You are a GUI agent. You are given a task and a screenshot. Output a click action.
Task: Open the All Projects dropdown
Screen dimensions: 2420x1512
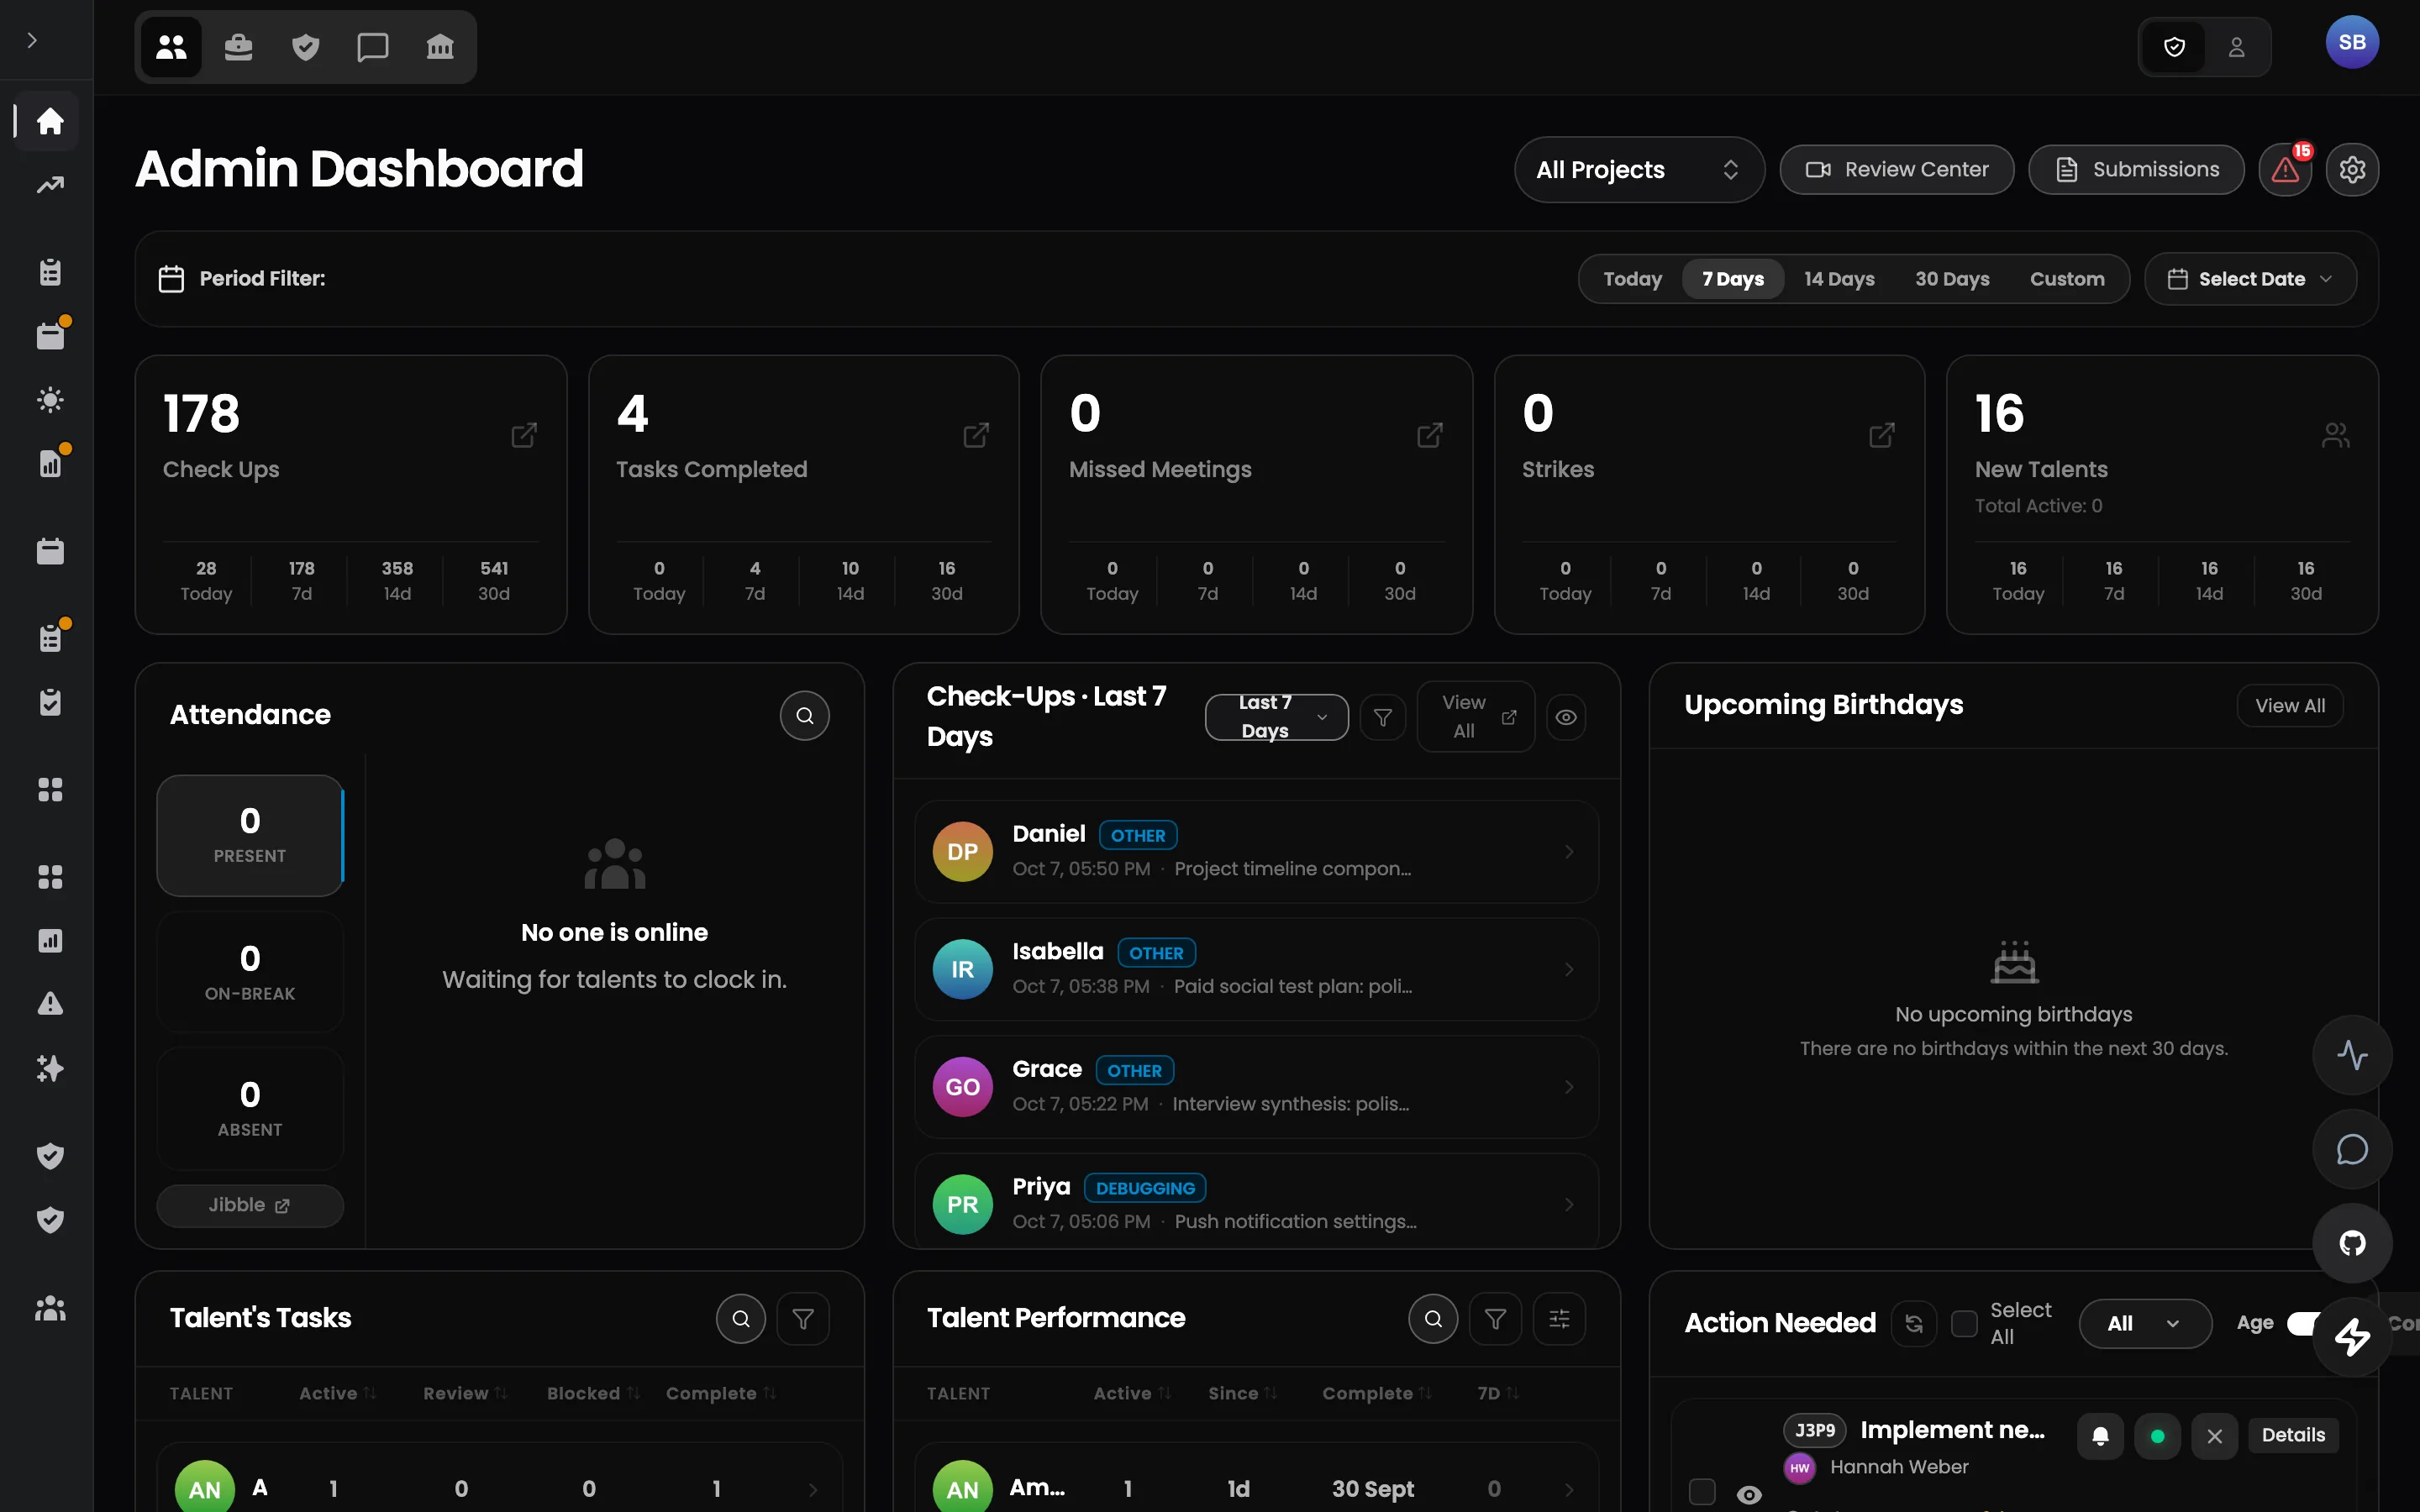click(1639, 170)
